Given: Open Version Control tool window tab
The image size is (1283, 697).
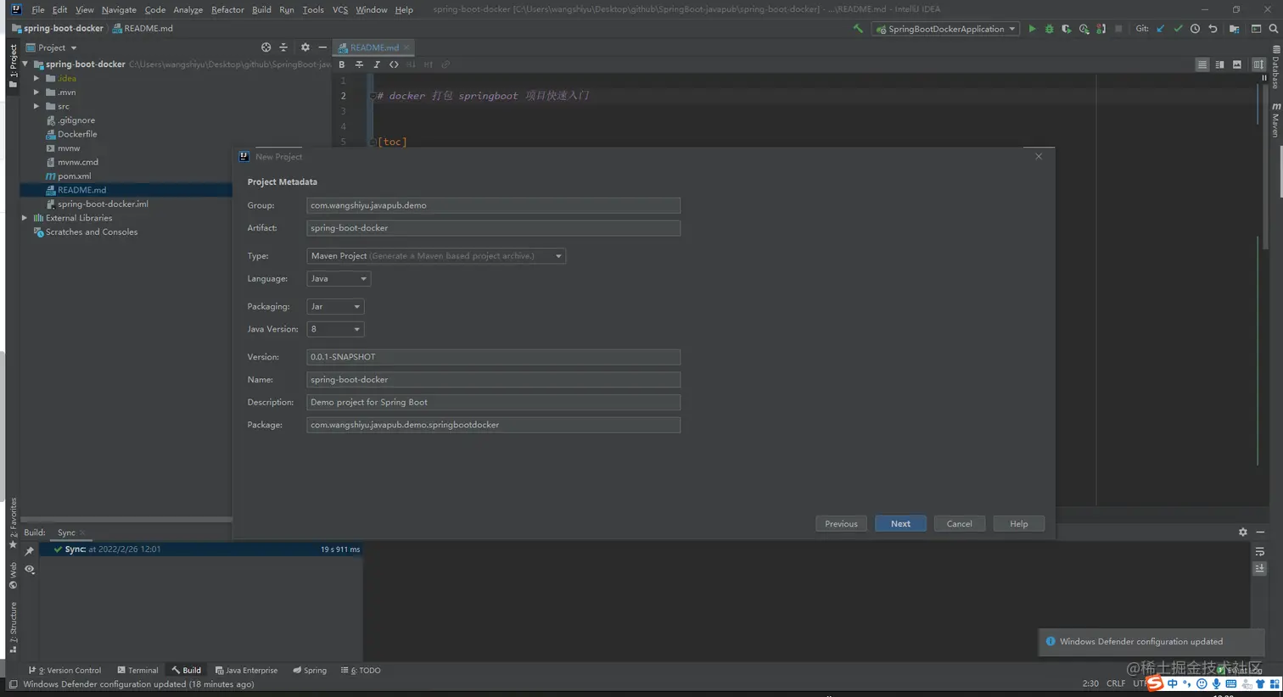Looking at the screenshot, I should click(64, 671).
